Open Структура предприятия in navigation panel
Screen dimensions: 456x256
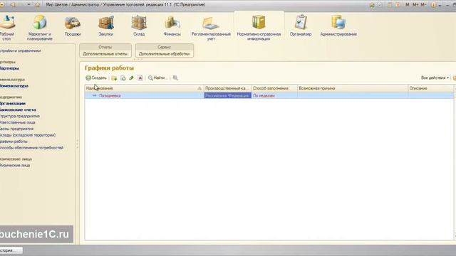(20, 116)
